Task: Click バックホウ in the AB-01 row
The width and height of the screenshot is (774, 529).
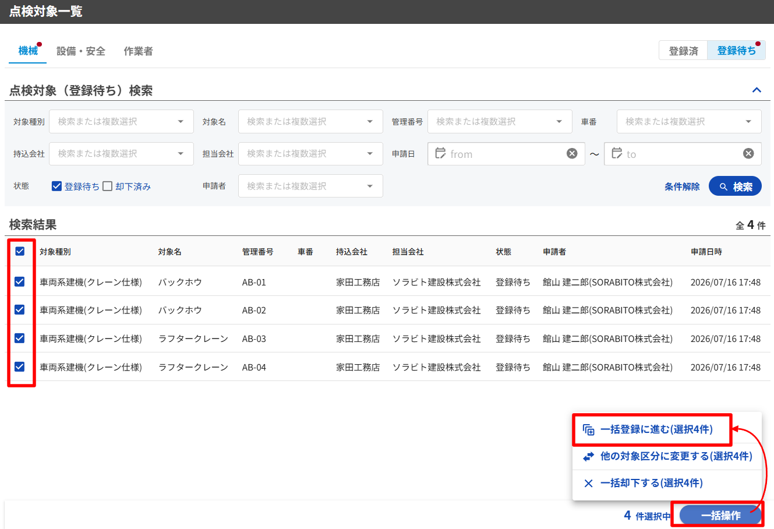Action: point(180,282)
